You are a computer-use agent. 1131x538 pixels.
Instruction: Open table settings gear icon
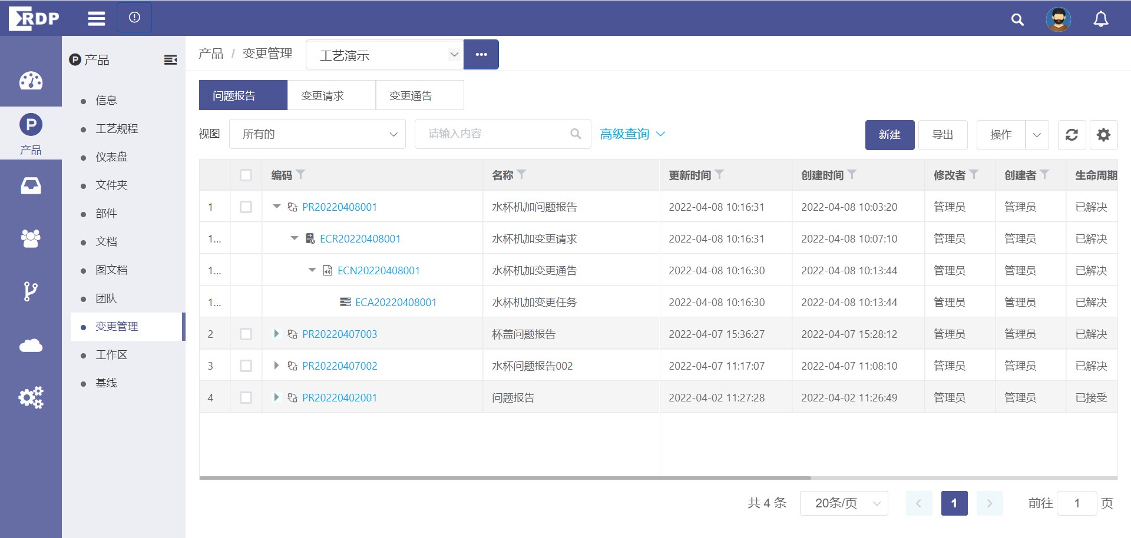click(x=1103, y=135)
